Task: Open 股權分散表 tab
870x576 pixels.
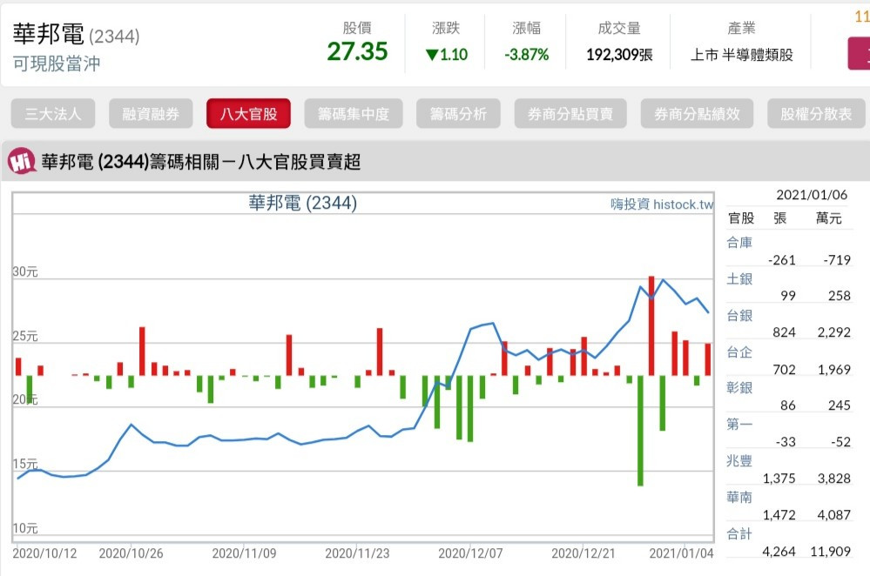Action: tap(816, 114)
